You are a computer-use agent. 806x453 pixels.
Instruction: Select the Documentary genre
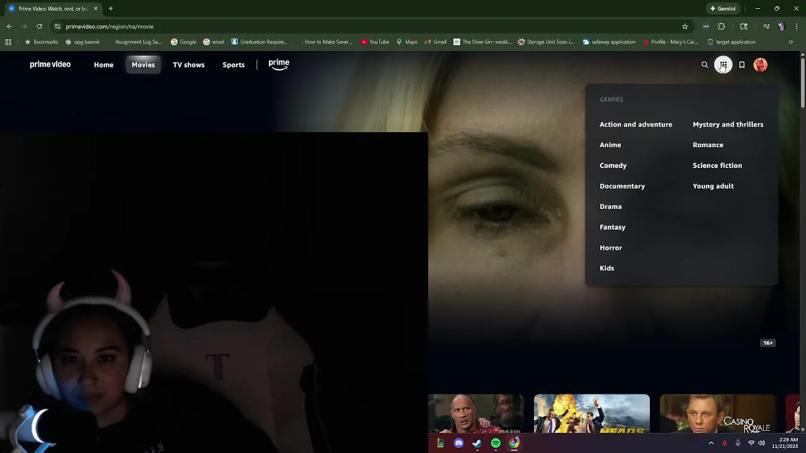(x=622, y=186)
